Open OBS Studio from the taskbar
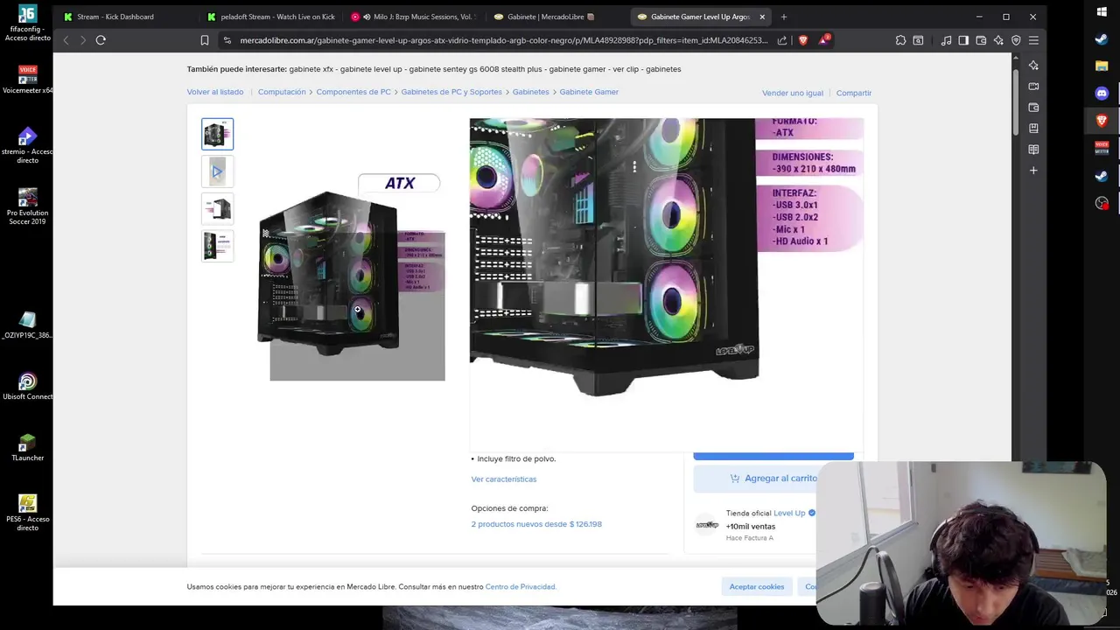1120x630 pixels. point(1102,203)
